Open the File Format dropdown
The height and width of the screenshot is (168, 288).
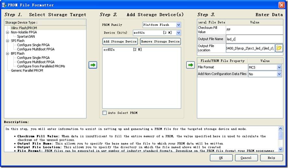[x=279, y=67]
